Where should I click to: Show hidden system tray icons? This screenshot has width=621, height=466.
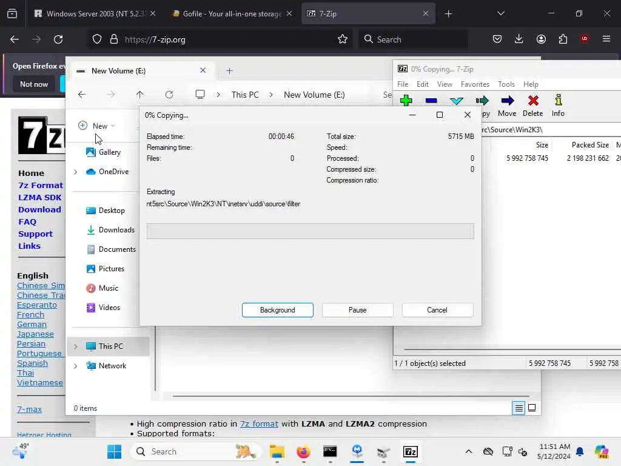pyautogui.click(x=469, y=451)
